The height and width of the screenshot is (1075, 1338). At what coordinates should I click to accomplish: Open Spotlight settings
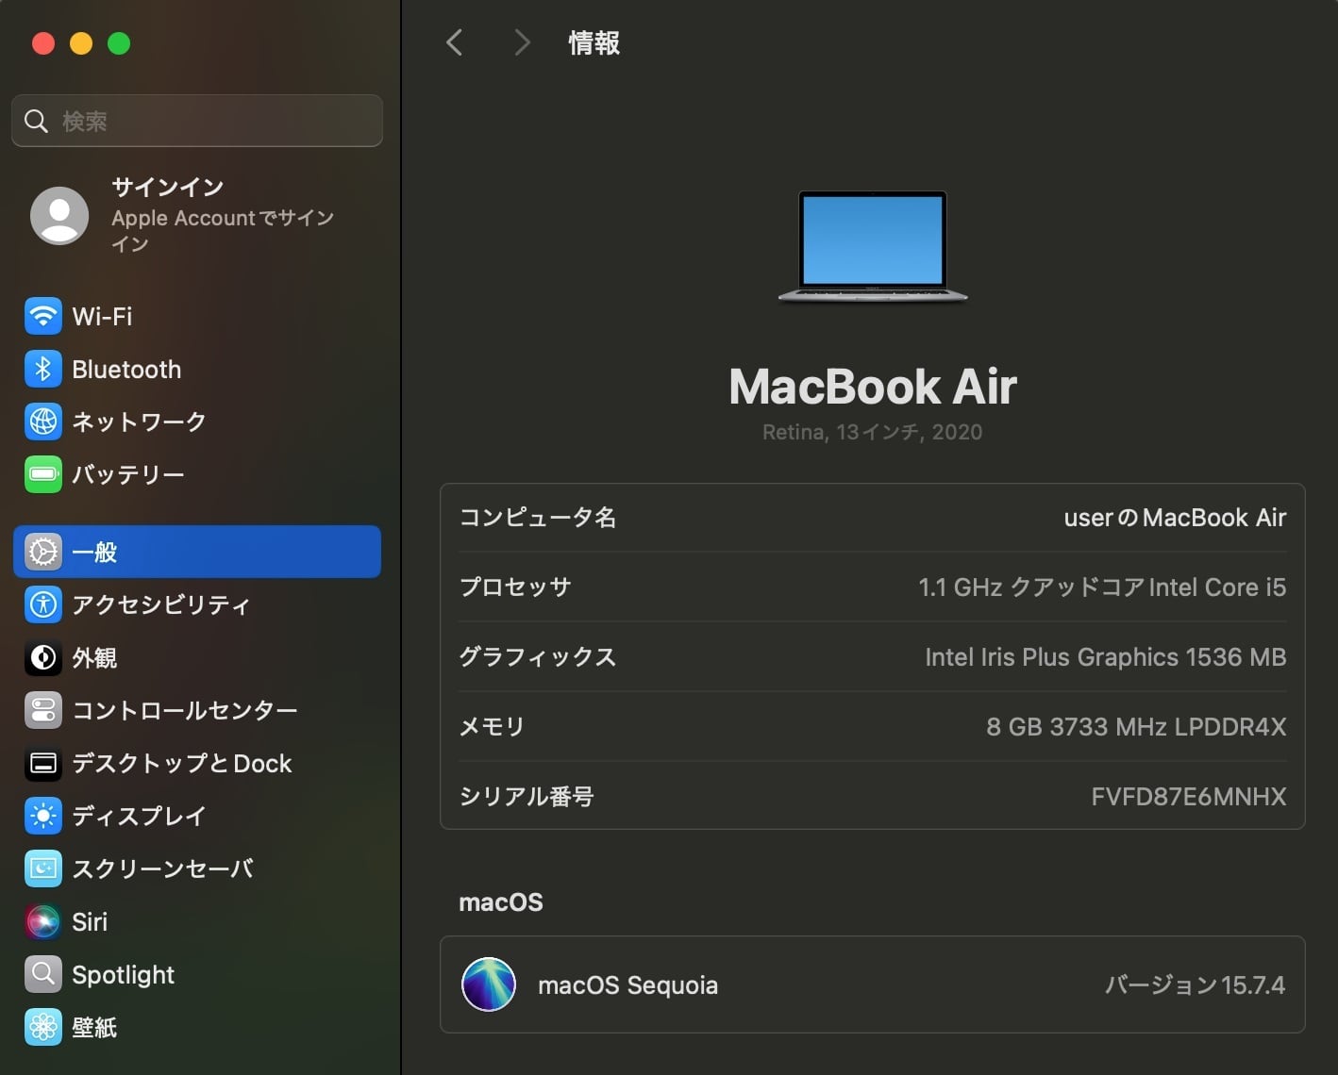tap(197, 974)
